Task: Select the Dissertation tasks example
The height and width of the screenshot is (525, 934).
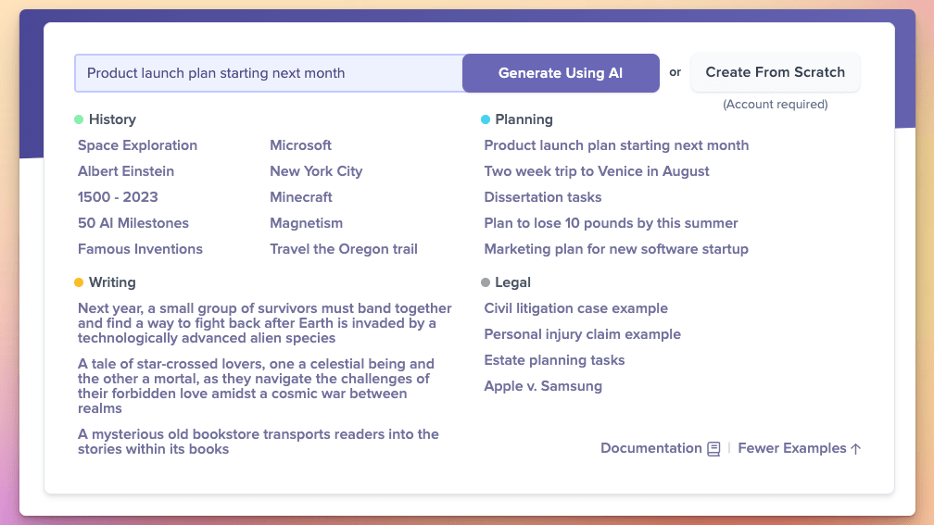Action: click(x=543, y=197)
